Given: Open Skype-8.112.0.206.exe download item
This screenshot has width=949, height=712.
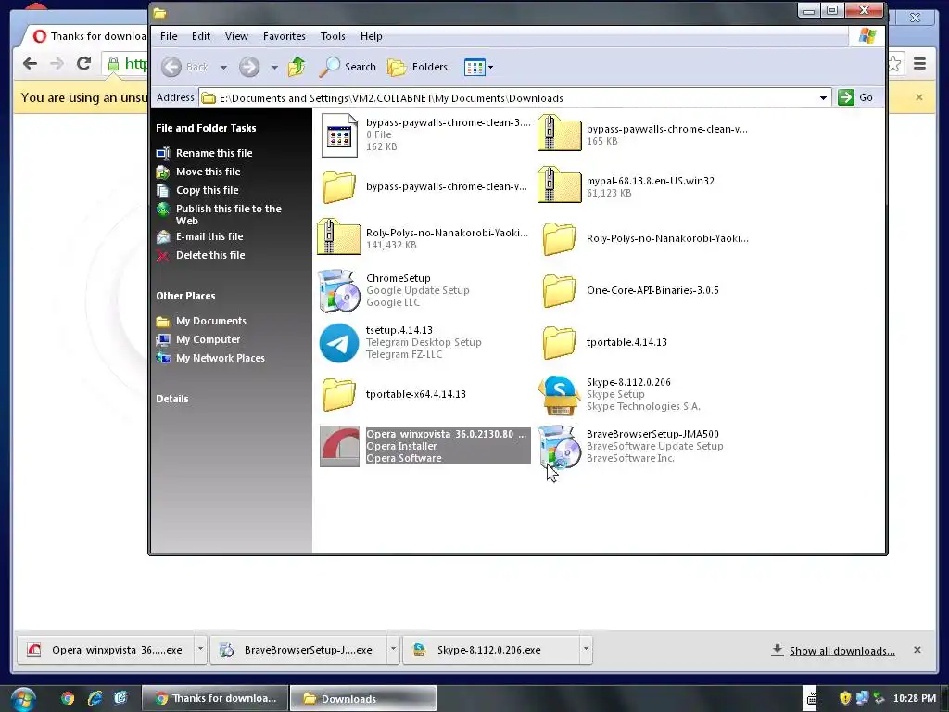Looking at the screenshot, I should pyautogui.click(x=491, y=650).
